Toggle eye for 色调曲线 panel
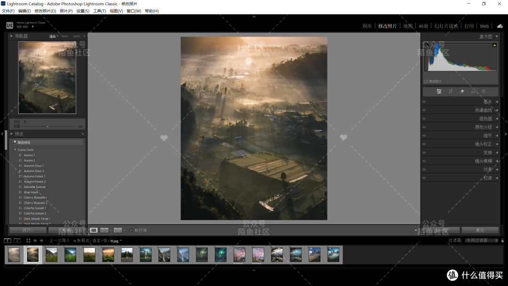 pos(424,110)
